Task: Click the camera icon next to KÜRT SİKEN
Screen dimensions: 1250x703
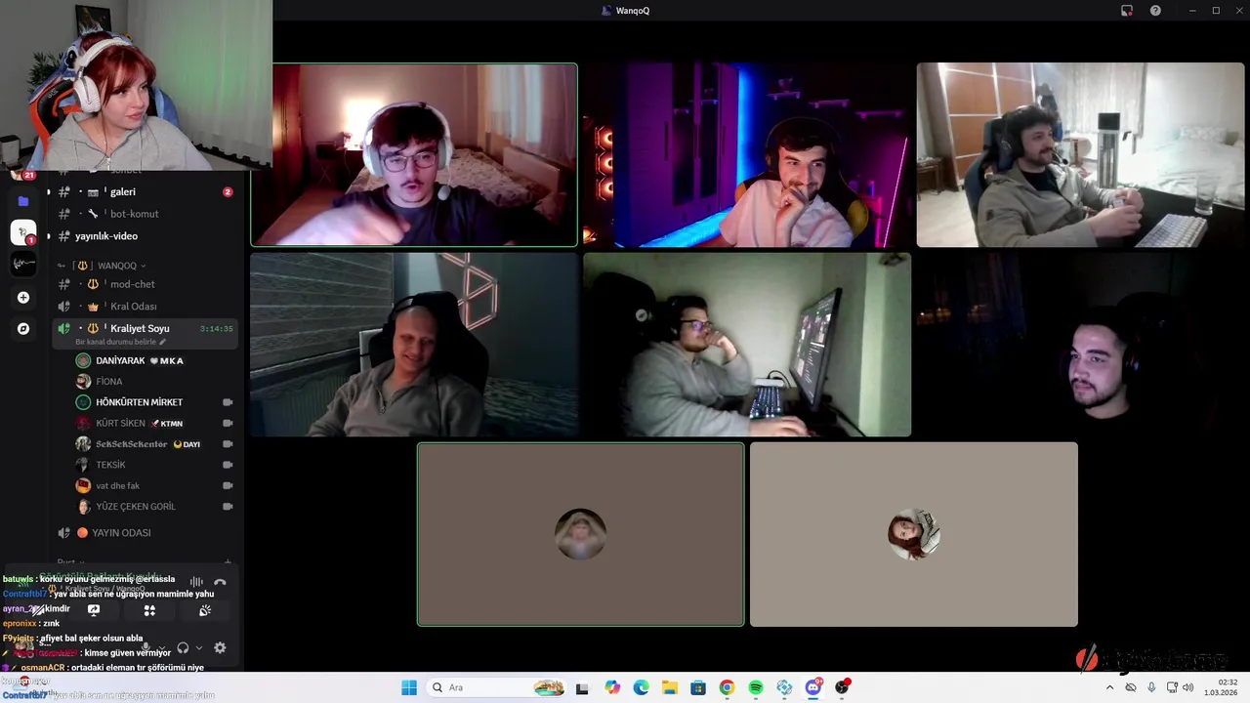Action: coord(228,424)
